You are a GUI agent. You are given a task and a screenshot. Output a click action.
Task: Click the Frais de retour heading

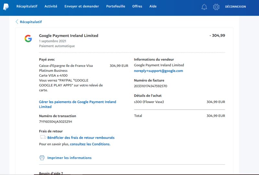pos(51,131)
